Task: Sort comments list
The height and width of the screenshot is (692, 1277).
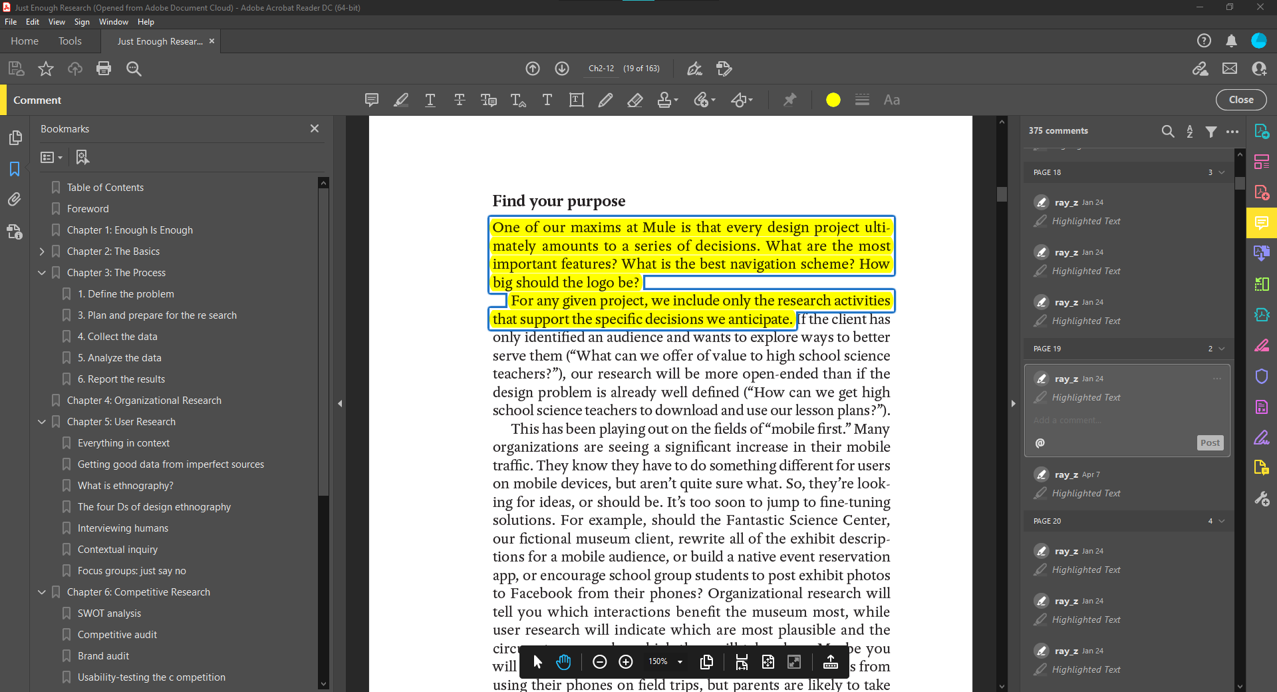Action: (x=1190, y=131)
